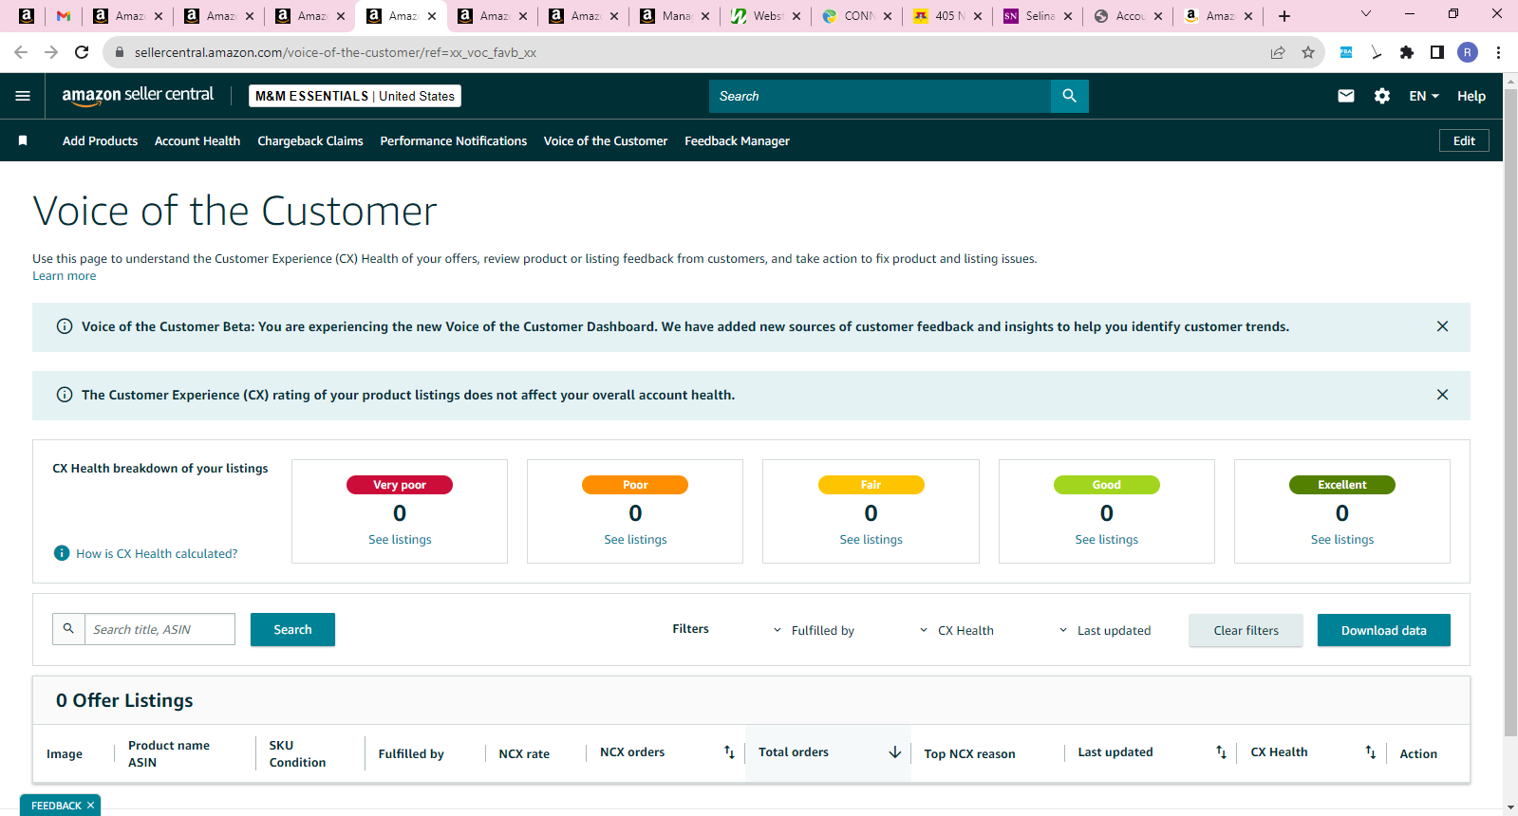This screenshot has width=1518, height=816.
Task: See listings under Good
Action: tap(1106, 539)
